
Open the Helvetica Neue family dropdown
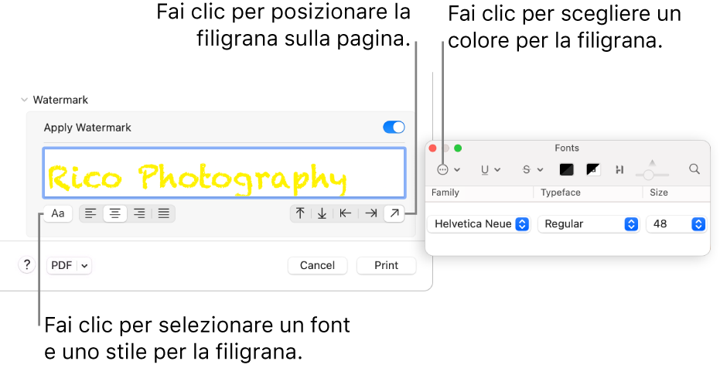[479, 224]
